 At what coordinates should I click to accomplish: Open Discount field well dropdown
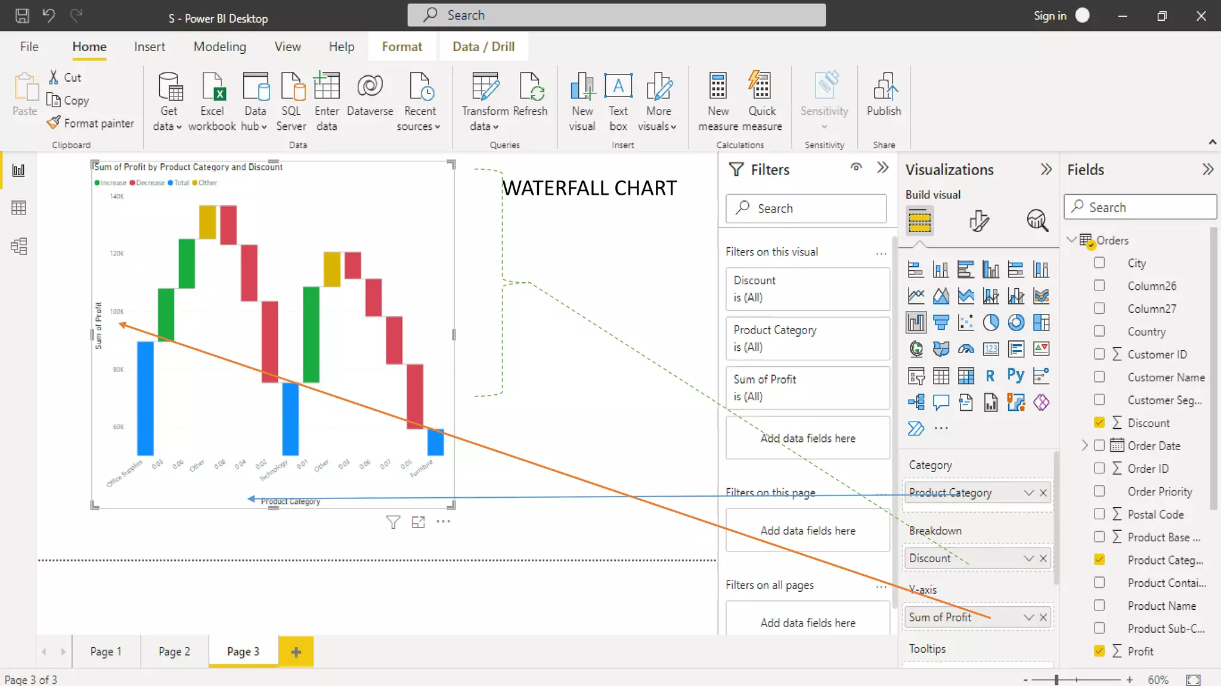pos(1028,558)
